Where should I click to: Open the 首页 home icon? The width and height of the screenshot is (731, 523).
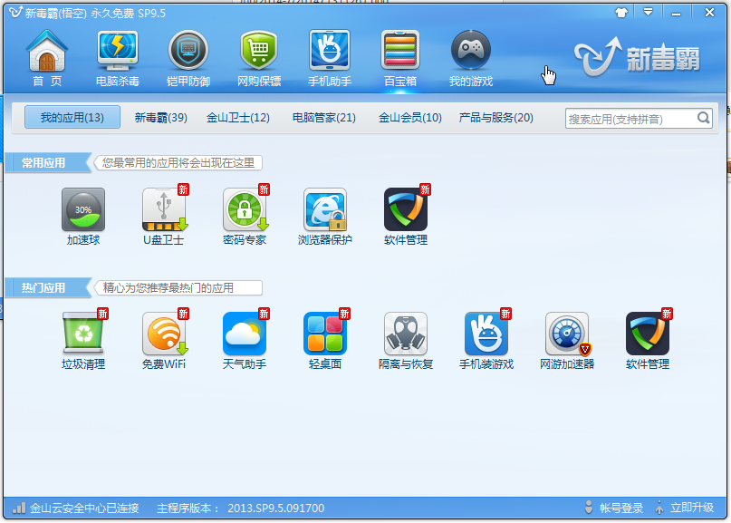click(46, 58)
